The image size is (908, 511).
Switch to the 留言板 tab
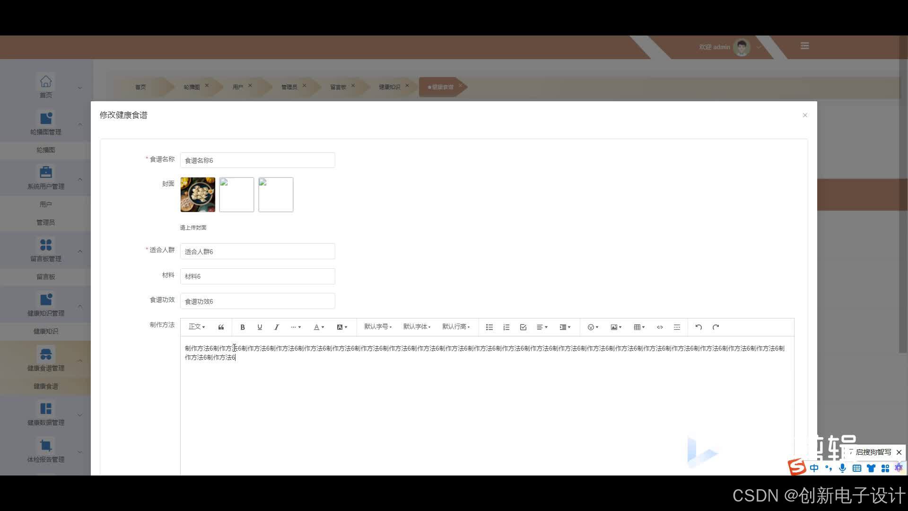point(338,87)
